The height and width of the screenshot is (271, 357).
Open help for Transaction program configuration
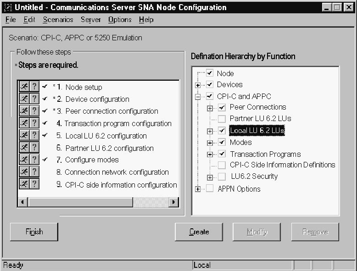click(x=34, y=123)
